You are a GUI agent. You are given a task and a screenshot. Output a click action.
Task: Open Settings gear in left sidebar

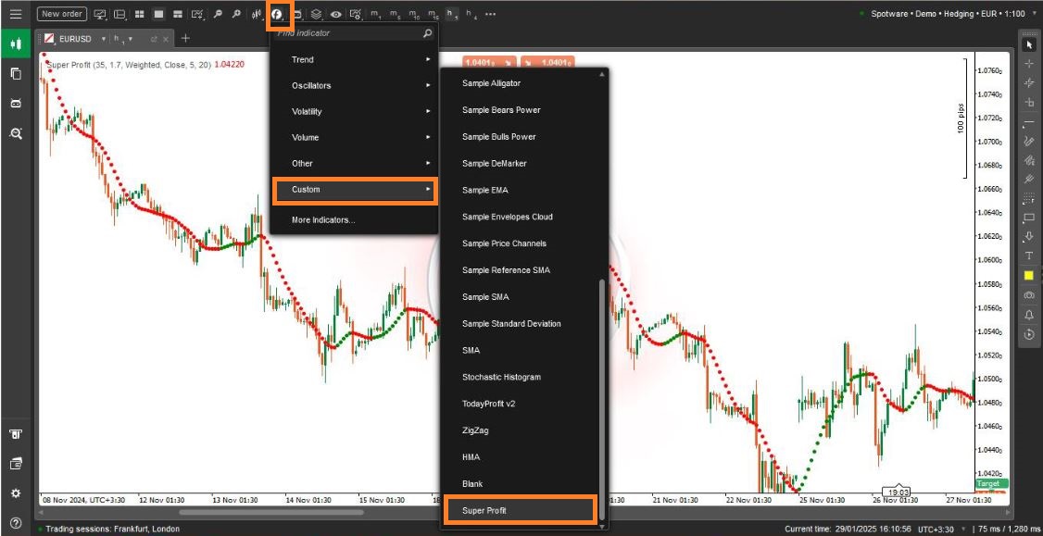pos(16,493)
